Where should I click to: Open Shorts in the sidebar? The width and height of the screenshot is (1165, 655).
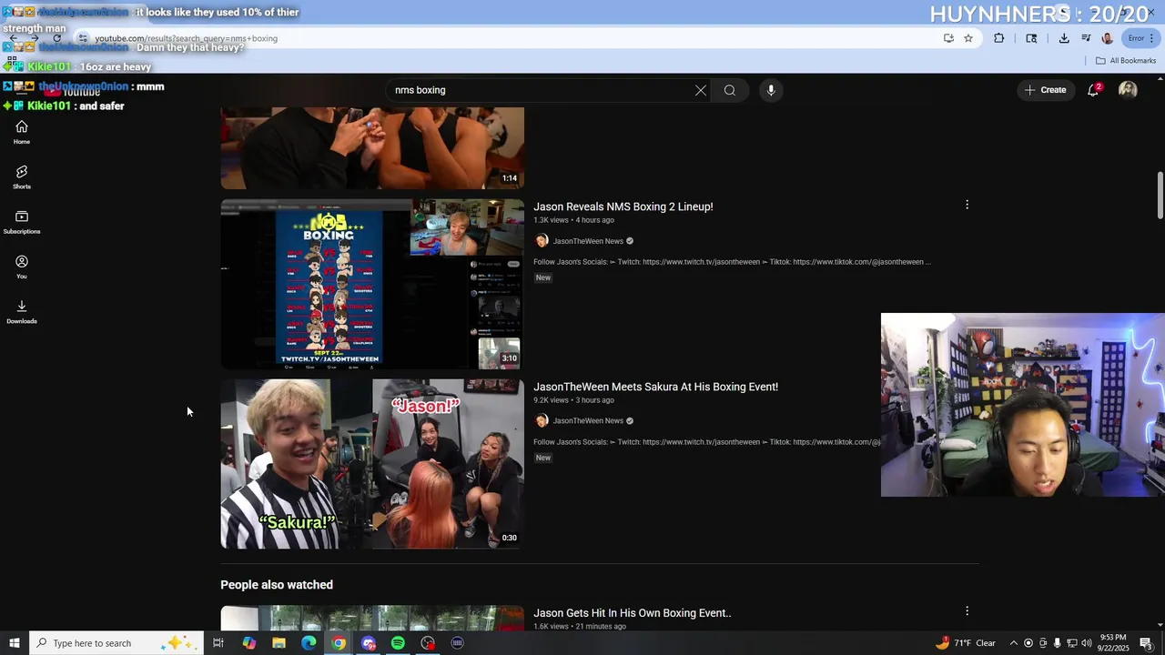click(22, 177)
